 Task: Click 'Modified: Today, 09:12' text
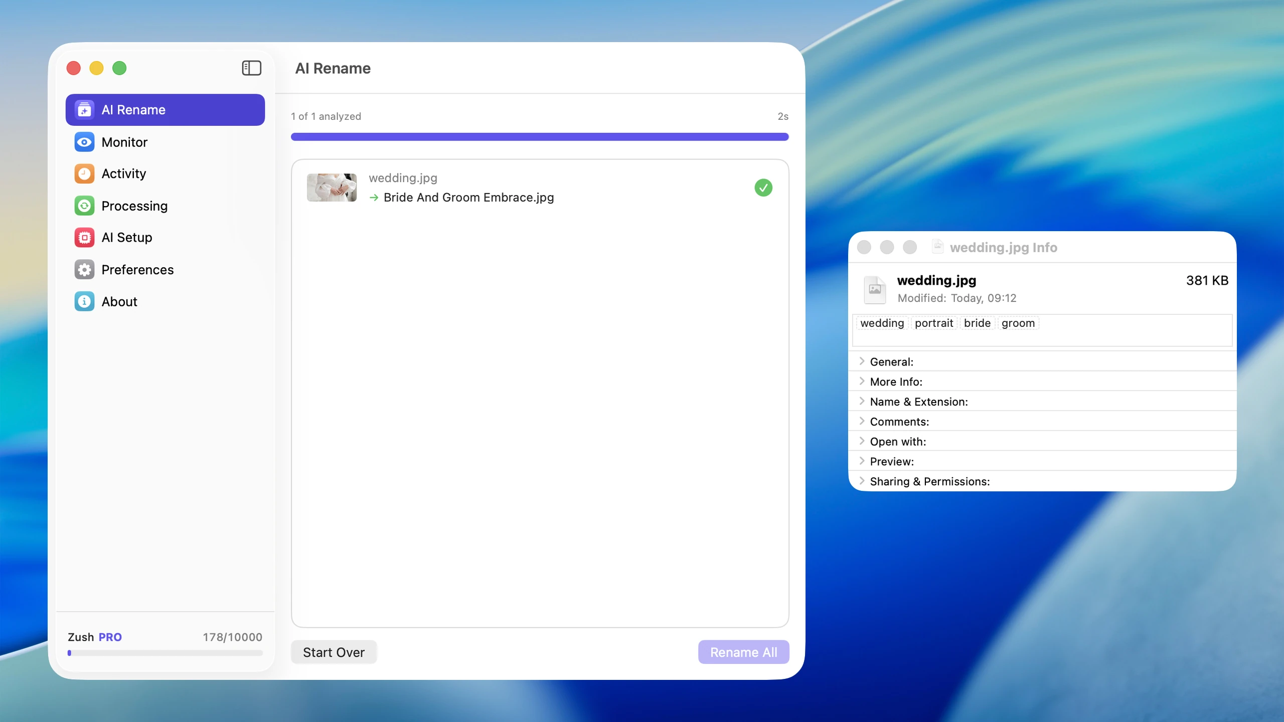pos(956,298)
